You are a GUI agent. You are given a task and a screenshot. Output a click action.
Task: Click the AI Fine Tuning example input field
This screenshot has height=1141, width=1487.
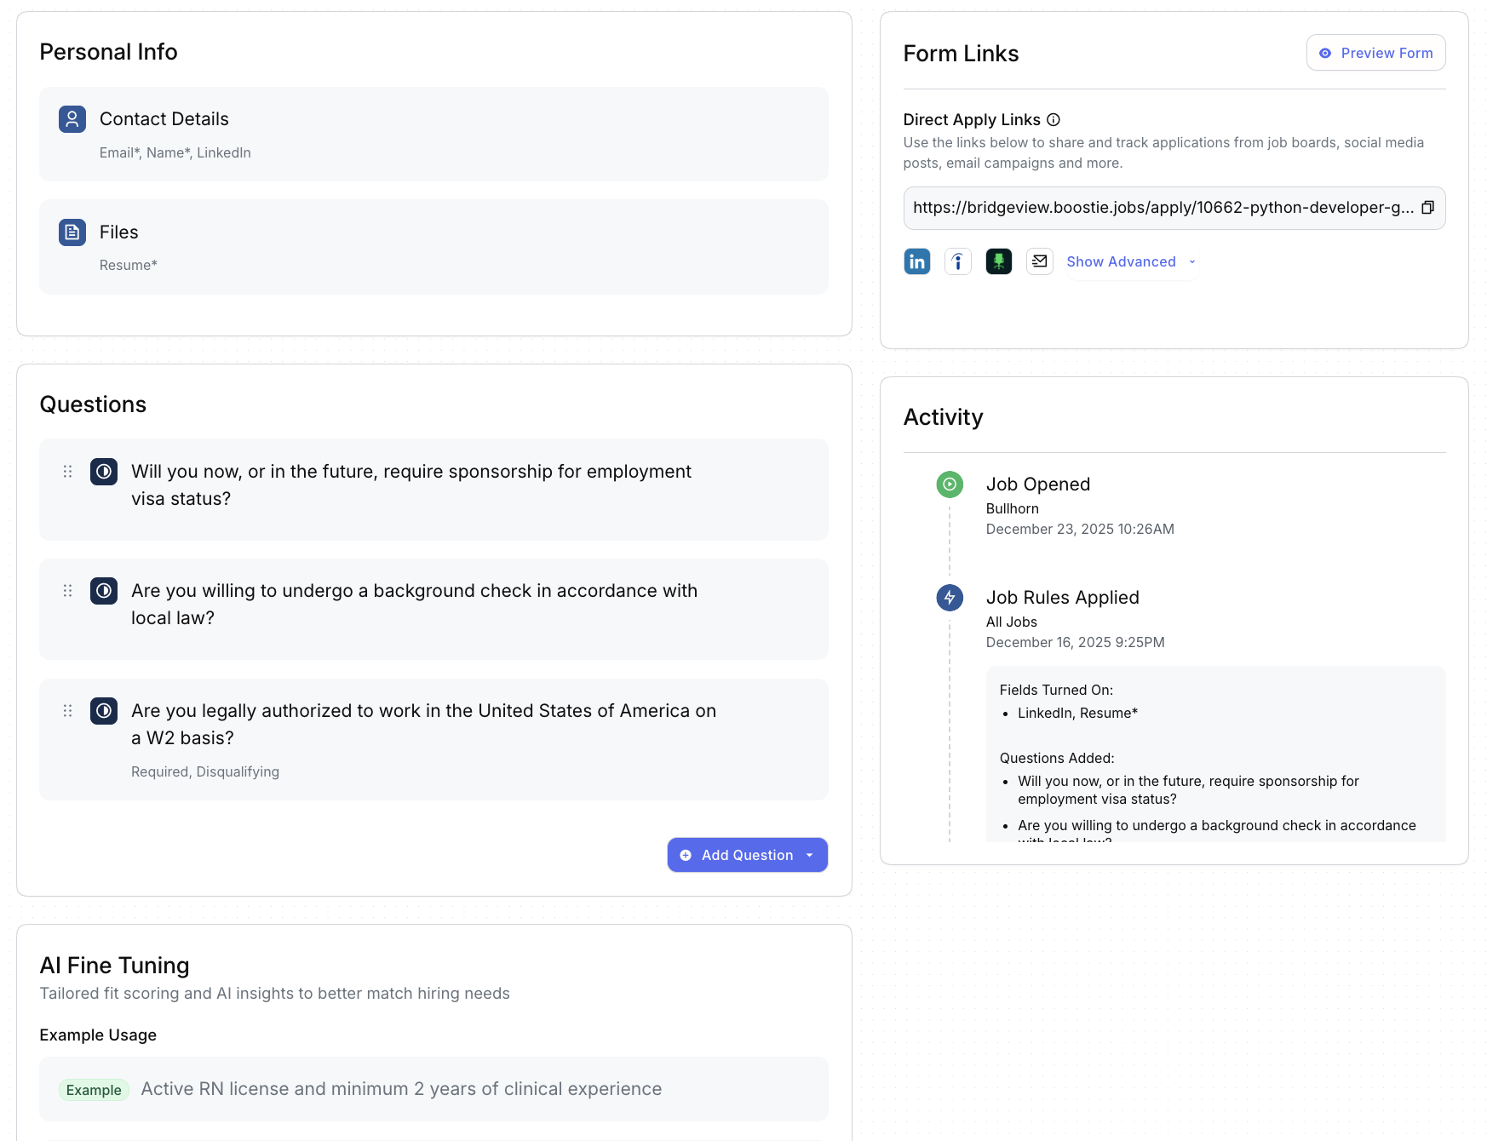click(433, 1089)
